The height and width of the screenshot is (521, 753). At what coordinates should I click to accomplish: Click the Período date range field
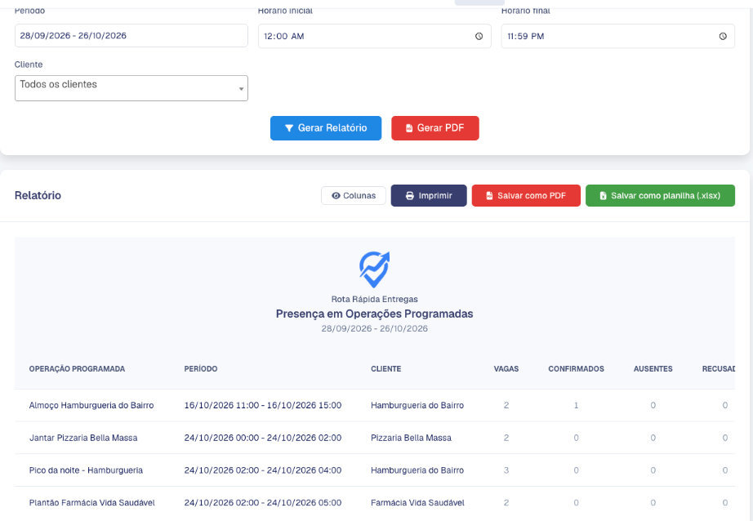pyautogui.click(x=131, y=36)
